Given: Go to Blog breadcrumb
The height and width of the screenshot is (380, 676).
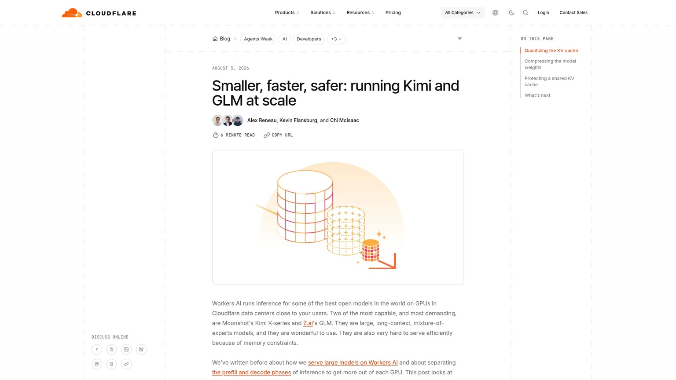Looking at the screenshot, I should coord(225,39).
